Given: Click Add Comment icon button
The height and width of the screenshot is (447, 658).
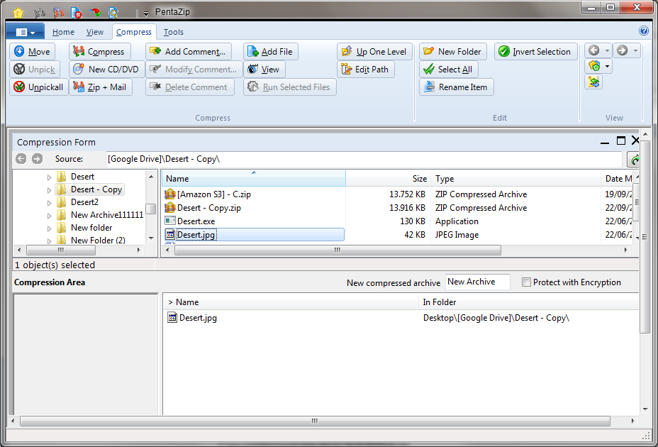Looking at the screenshot, I should click(x=189, y=52).
